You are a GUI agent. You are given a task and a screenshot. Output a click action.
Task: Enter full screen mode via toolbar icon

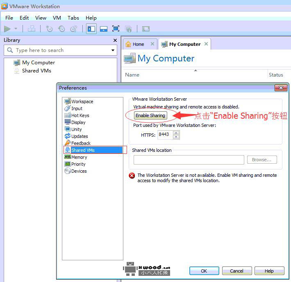tap(116, 29)
